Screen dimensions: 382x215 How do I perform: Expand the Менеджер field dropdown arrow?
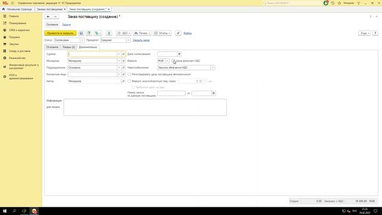click(119, 61)
